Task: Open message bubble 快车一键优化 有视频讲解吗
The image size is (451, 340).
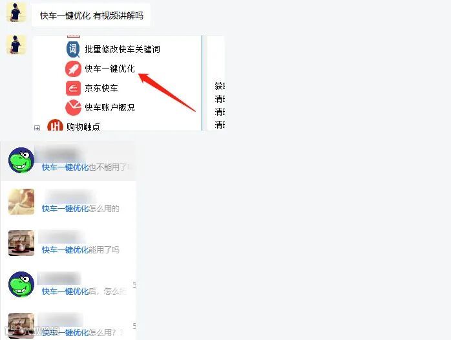Action: [92, 16]
